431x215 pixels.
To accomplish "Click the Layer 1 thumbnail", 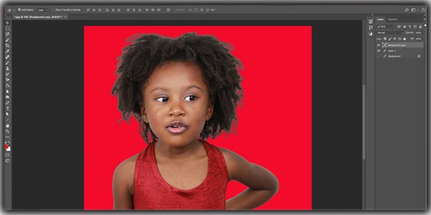I will (x=384, y=51).
